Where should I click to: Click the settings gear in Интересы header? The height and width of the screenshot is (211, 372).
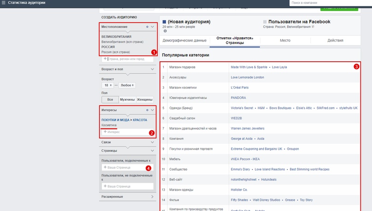point(148,110)
